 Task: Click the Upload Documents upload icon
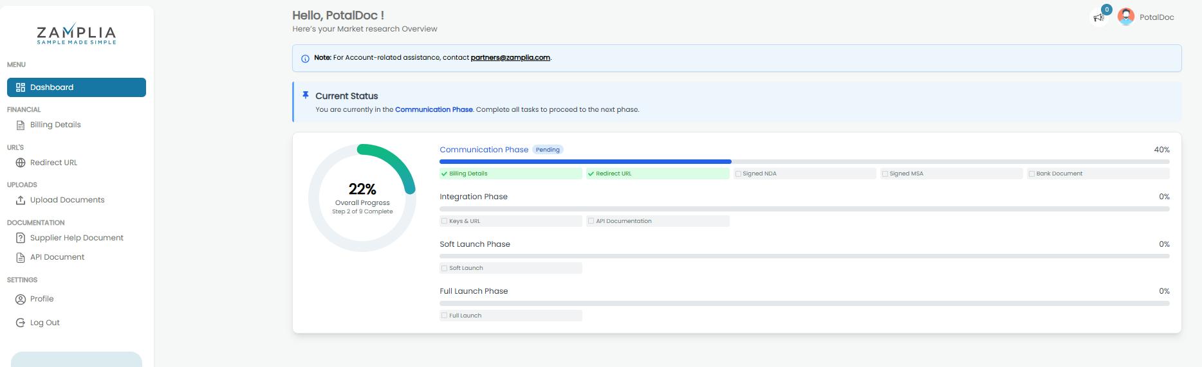[x=21, y=201]
